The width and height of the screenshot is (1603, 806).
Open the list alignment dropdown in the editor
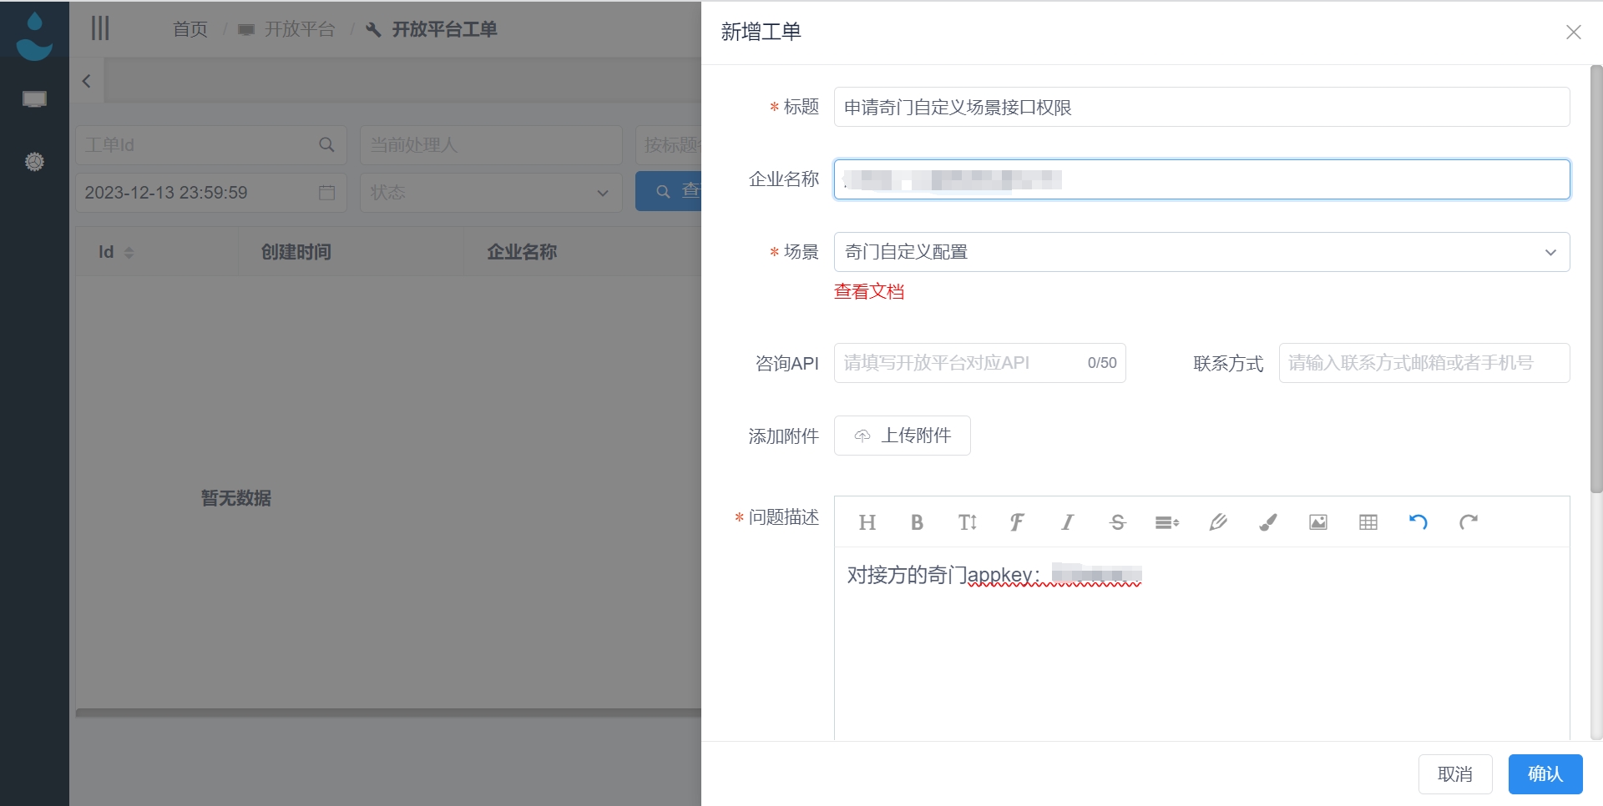tap(1167, 522)
